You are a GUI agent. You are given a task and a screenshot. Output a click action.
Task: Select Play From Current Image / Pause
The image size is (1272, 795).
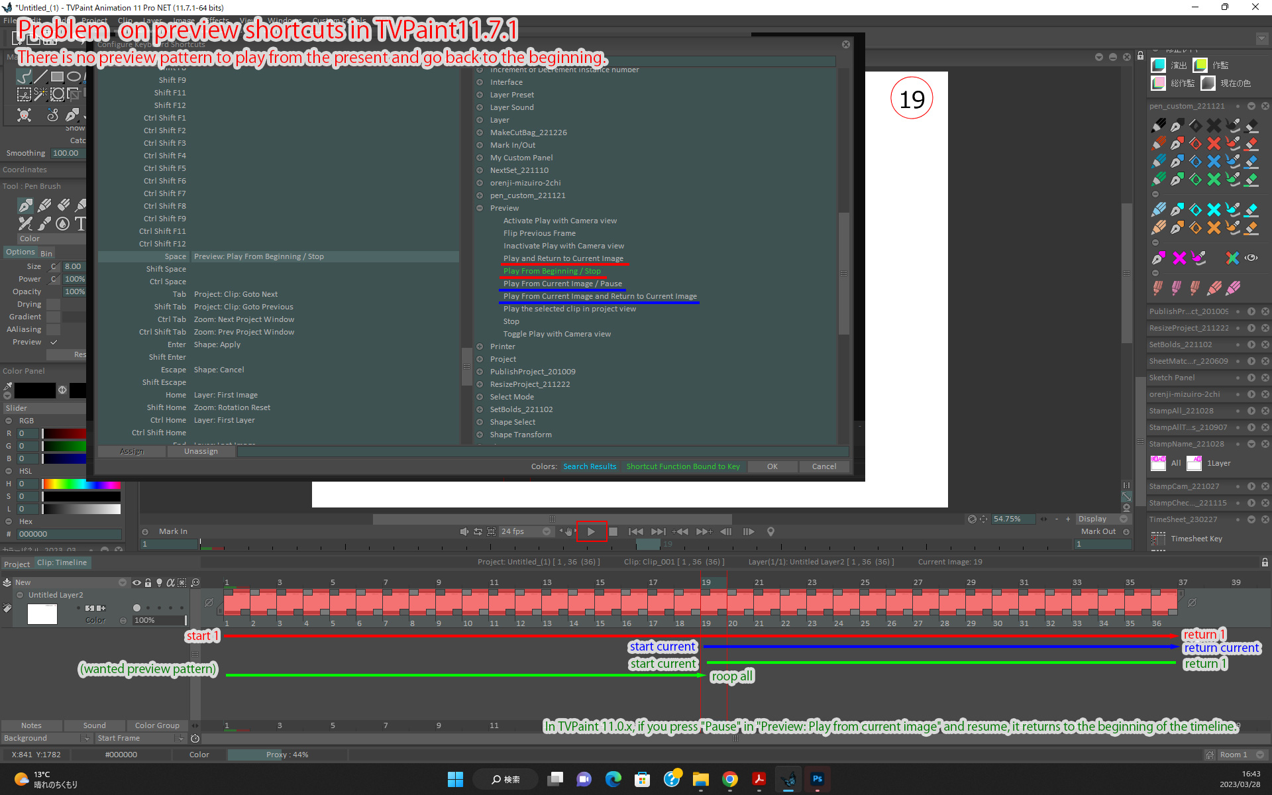click(x=562, y=284)
